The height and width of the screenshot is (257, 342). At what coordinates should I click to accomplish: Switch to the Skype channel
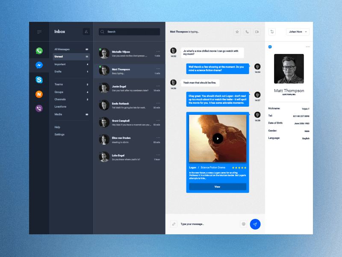[x=39, y=80]
